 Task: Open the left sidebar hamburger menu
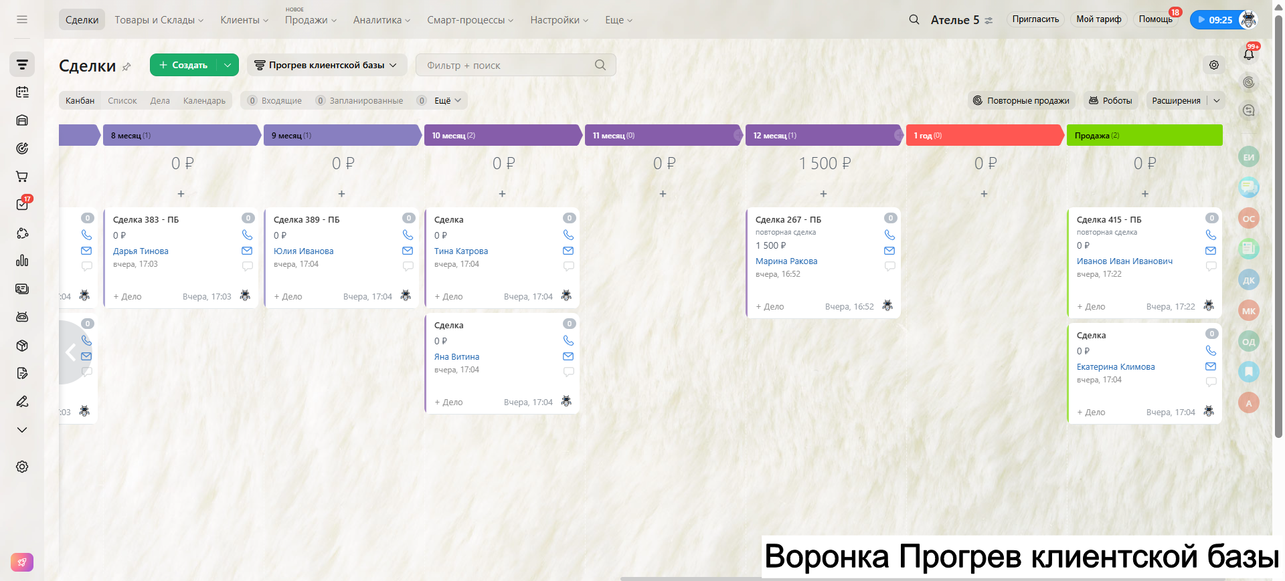[x=22, y=19]
